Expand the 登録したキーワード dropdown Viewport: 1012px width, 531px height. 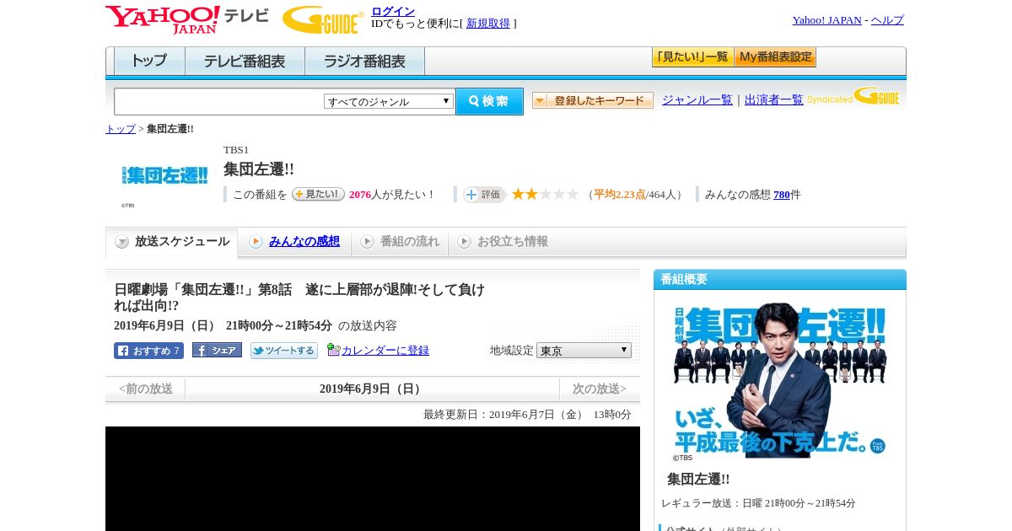pos(592,100)
